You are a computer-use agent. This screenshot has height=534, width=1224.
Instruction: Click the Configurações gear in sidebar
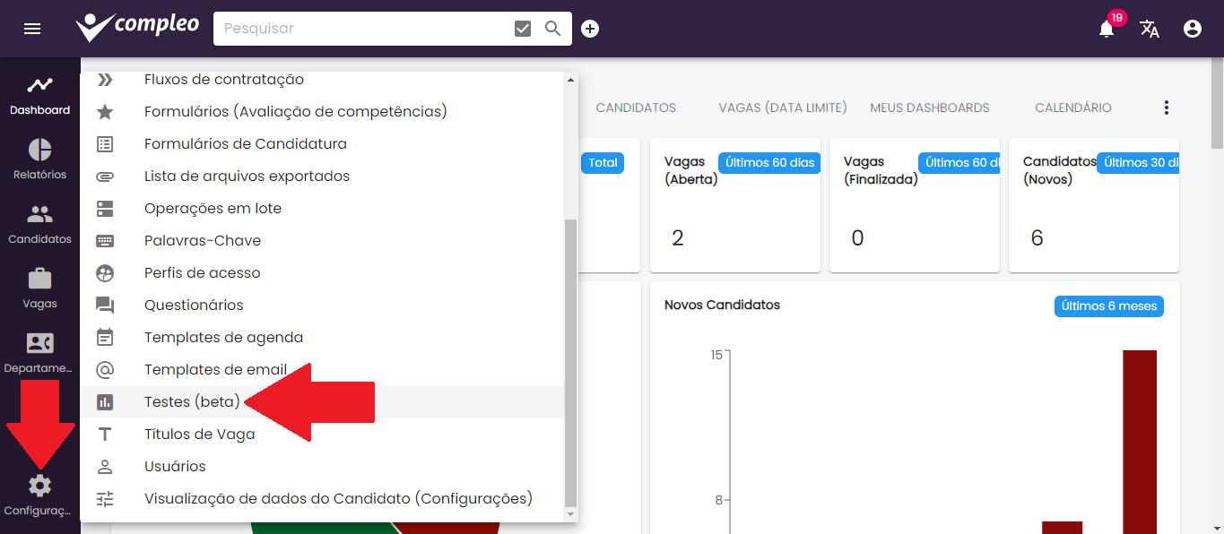click(x=39, y=495)
